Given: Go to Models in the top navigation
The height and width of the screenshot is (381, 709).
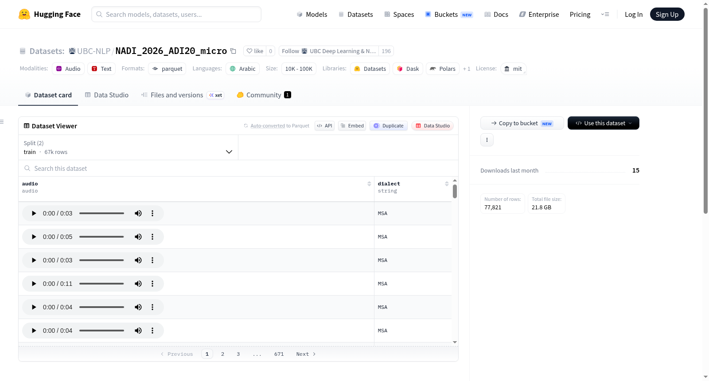Looking at the screenshot, I should (312, 14).
